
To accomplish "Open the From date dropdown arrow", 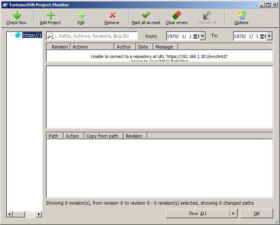I will 202,36.
